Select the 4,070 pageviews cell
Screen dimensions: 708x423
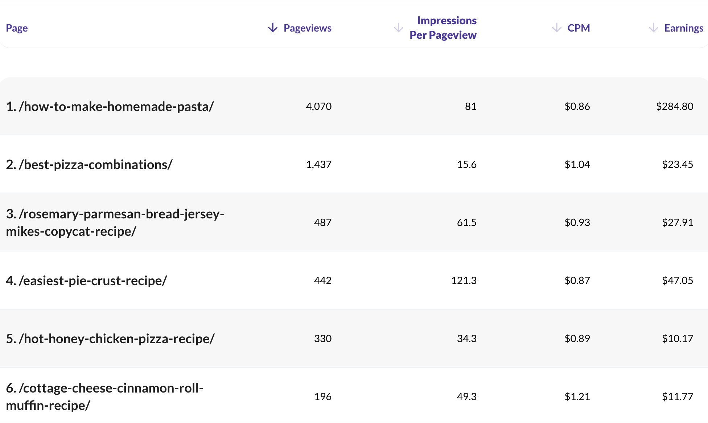tap(319, 106)
